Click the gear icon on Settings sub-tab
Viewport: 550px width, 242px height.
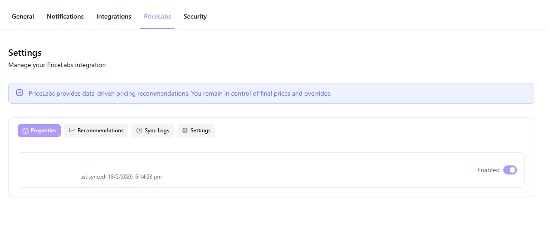[185, 131]
